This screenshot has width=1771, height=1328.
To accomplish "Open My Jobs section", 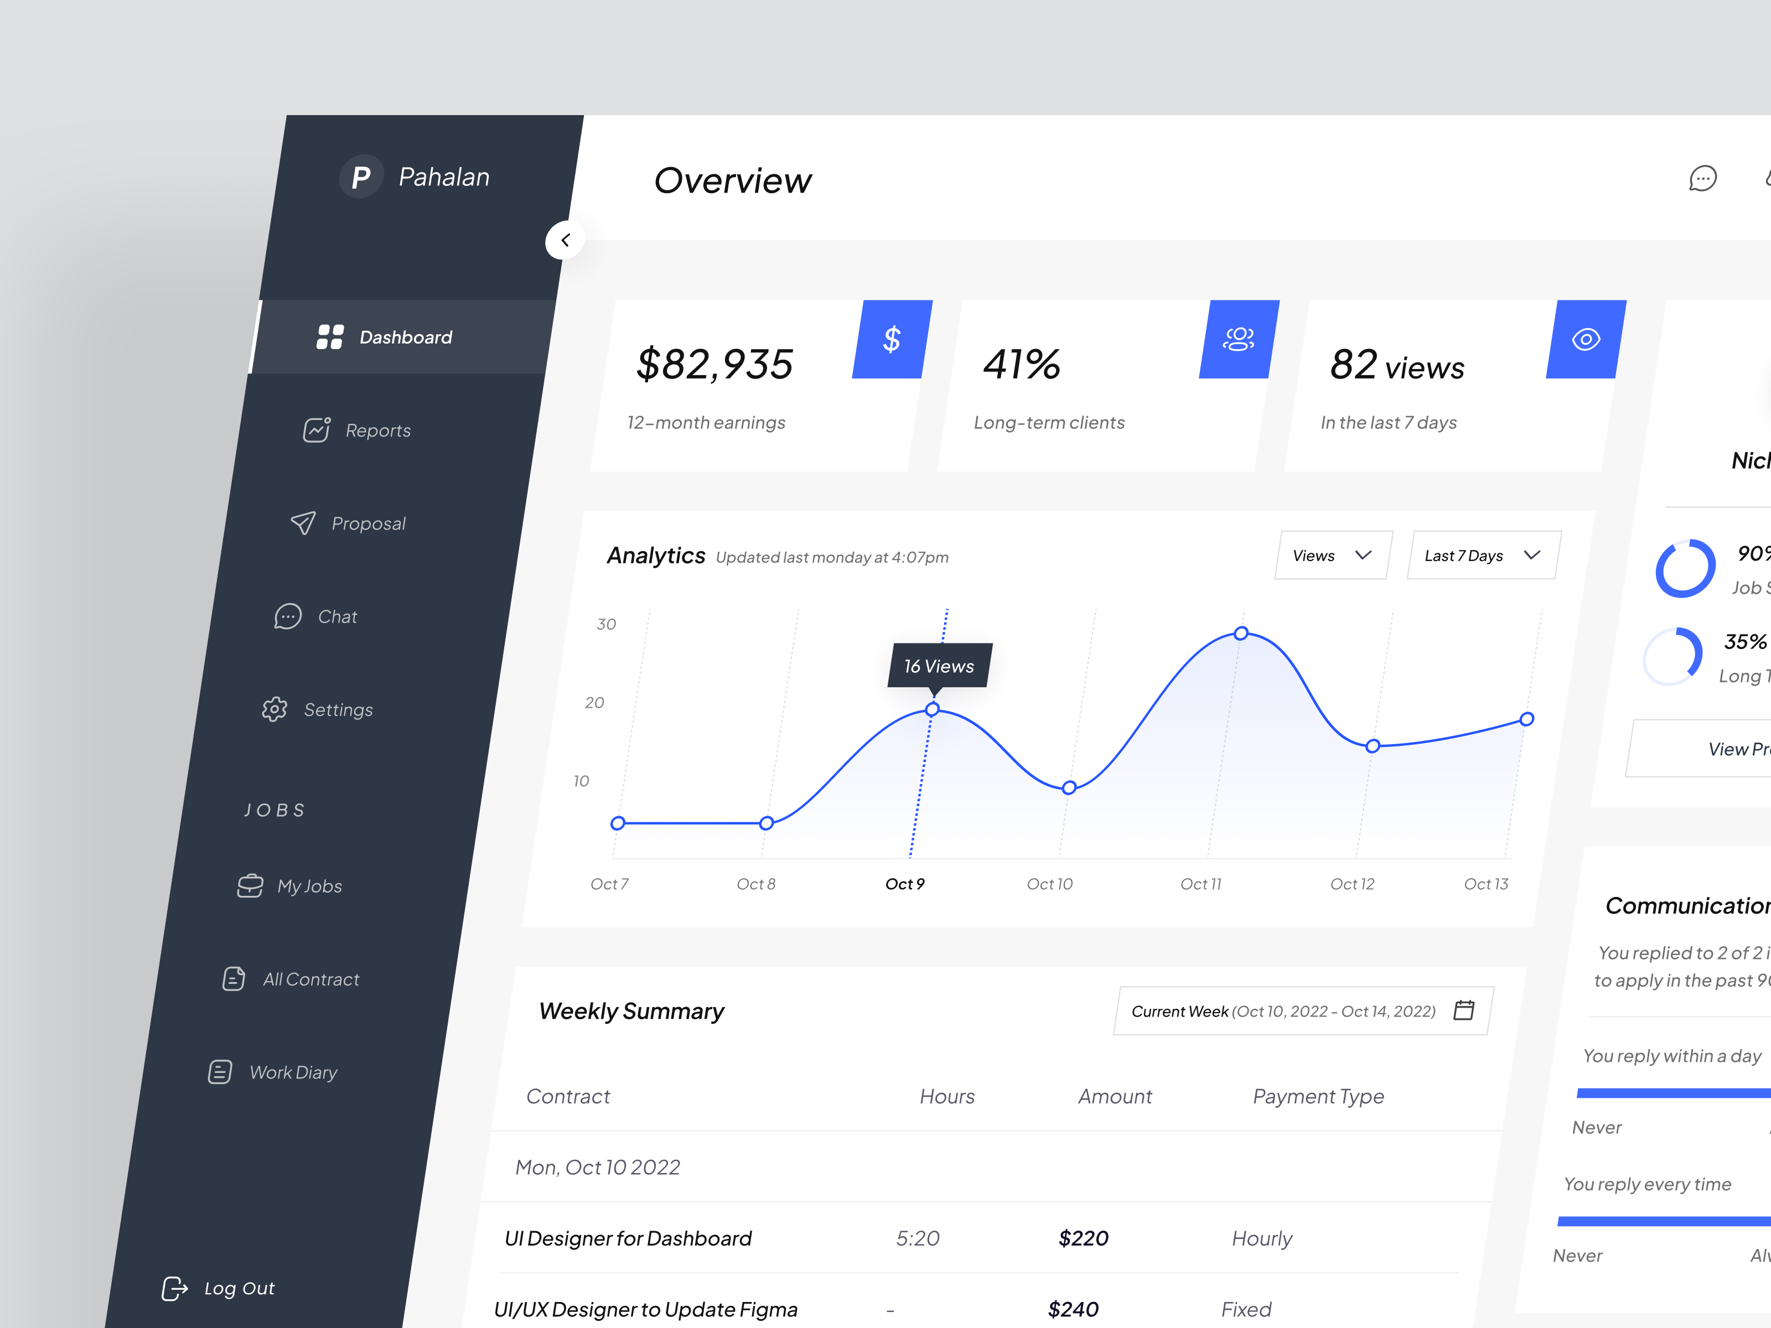I will pyautogui.click(x=309, y=884).
